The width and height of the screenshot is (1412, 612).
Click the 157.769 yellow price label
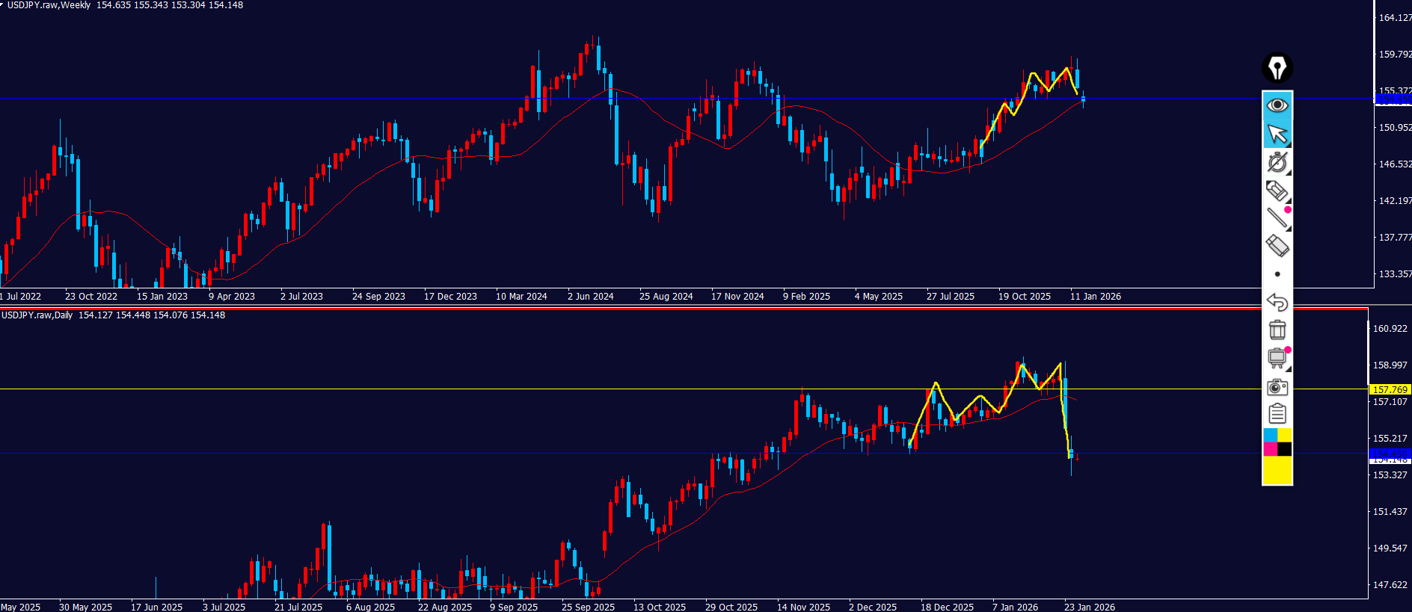coord(1390,389)
